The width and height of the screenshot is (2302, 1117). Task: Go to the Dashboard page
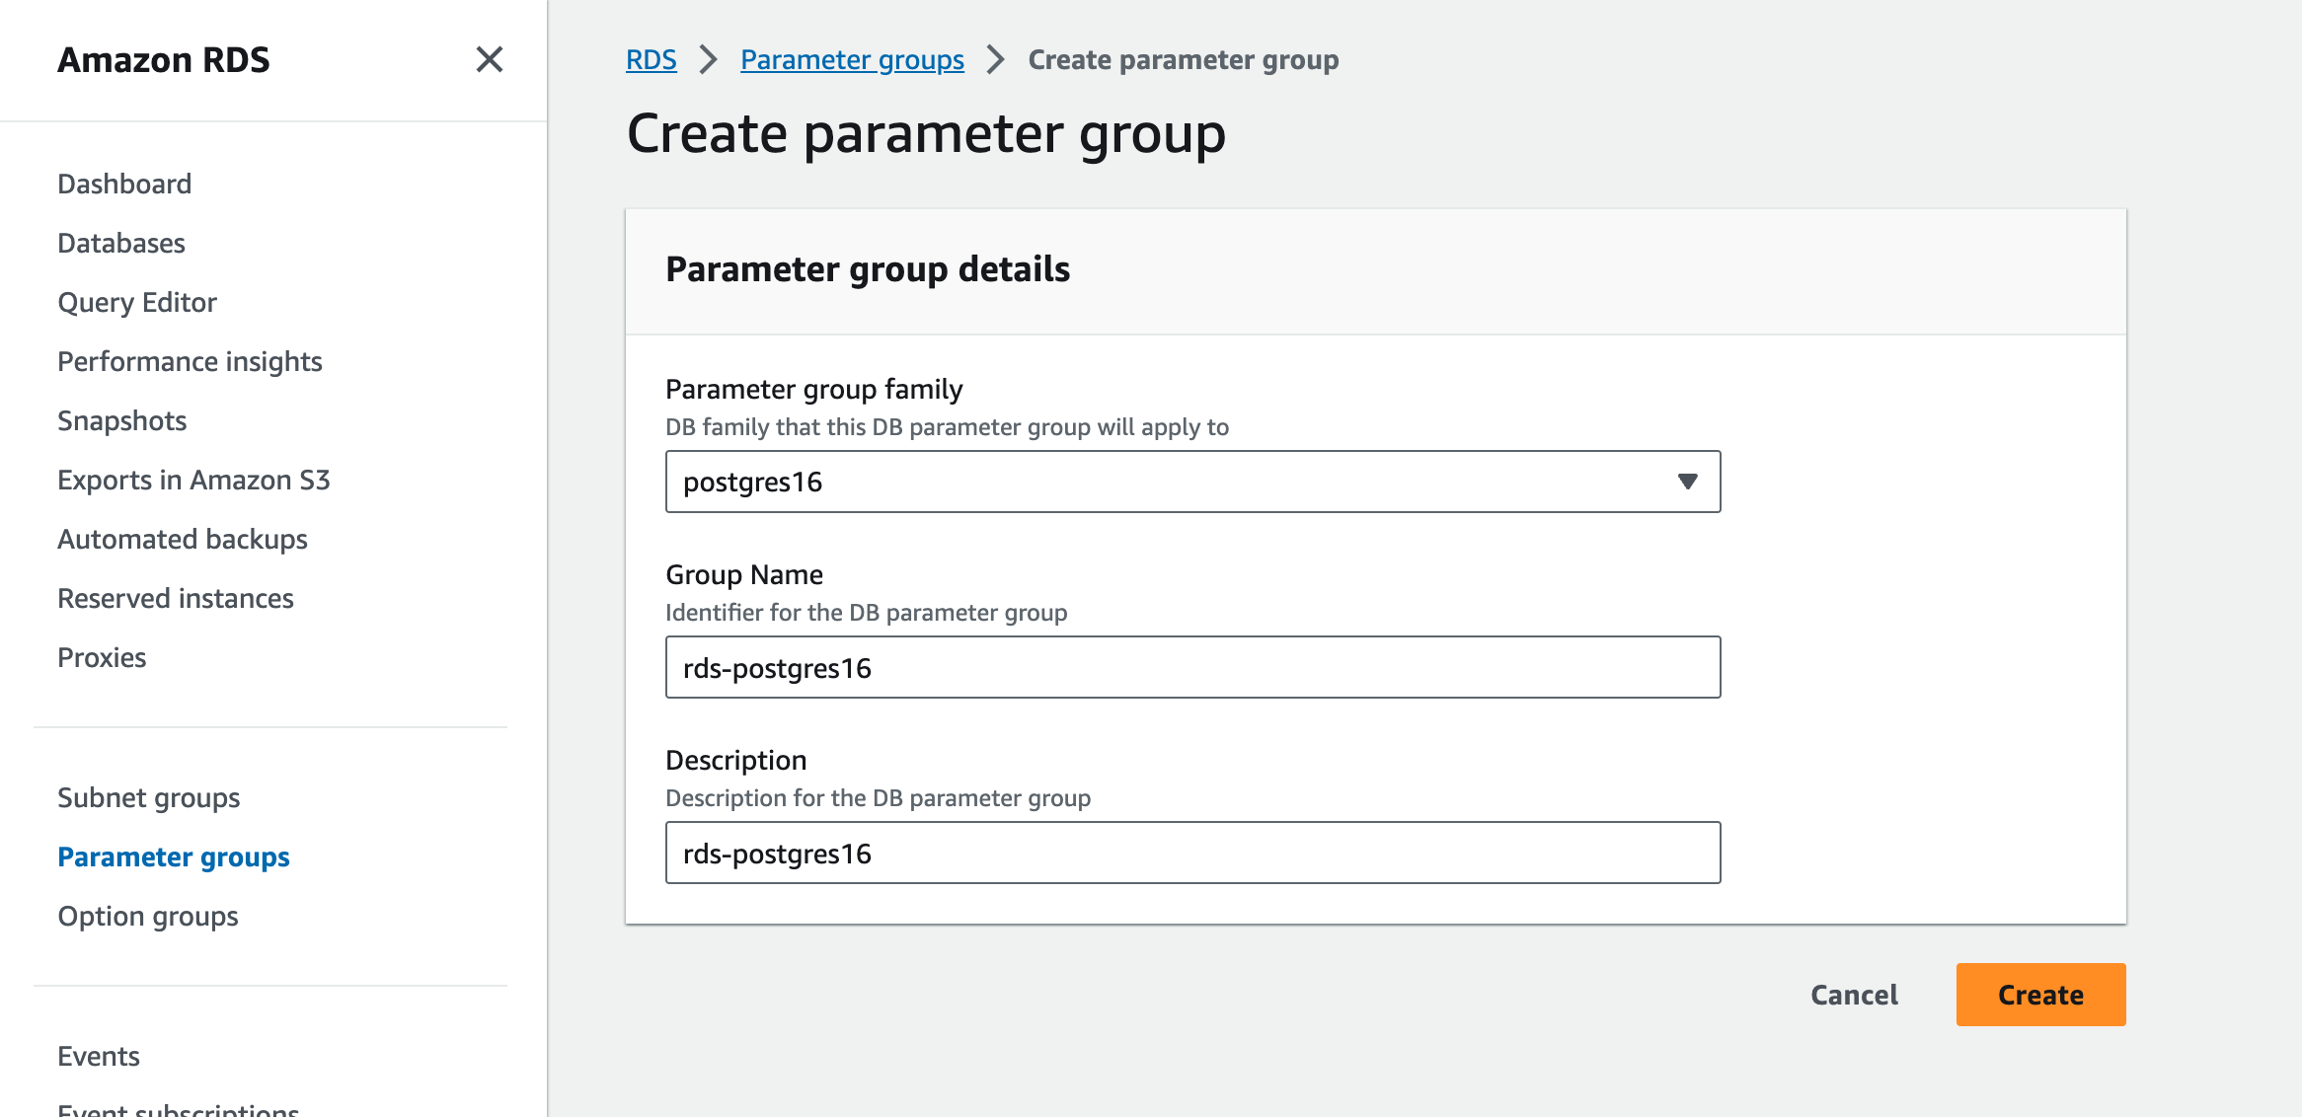click(x=124, y=184)
